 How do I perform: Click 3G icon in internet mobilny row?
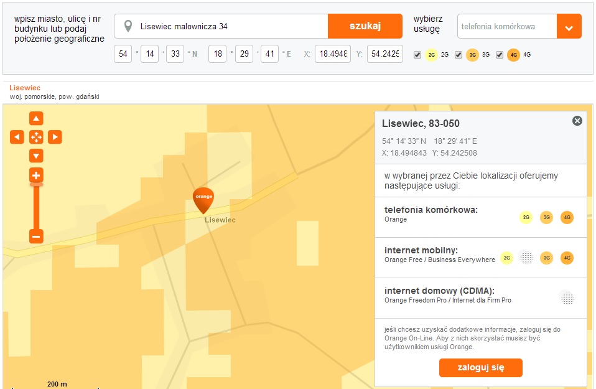[x=547, y=258]
